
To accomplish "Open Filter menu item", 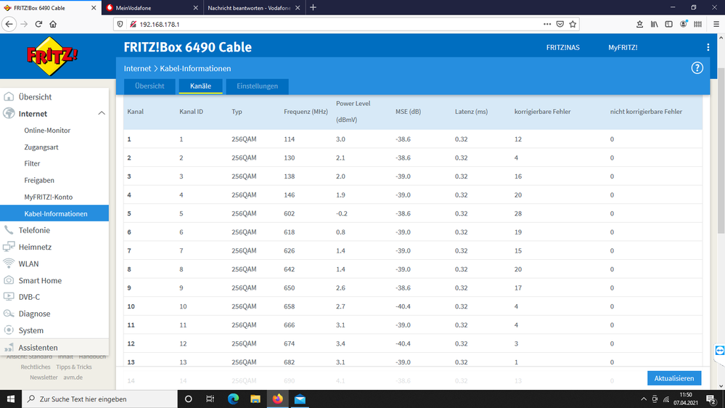I will coord(32,163).
